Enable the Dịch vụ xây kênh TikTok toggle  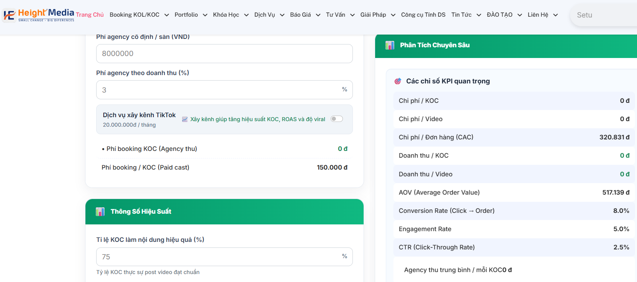pyautogui.click(x=336, y=119)
